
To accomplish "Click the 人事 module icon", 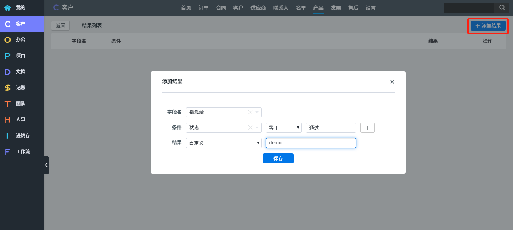I will 7,119.
